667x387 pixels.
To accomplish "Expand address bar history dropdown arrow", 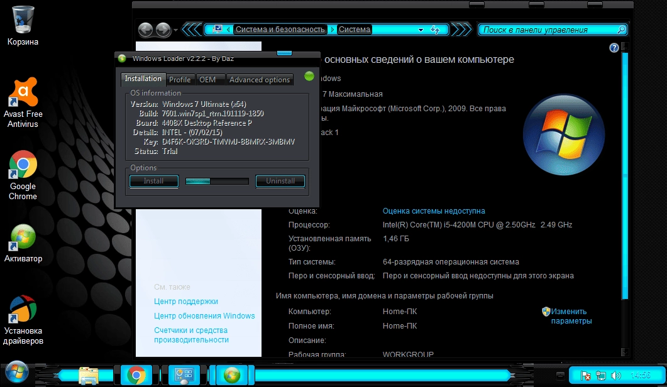I will pos(421,30).
